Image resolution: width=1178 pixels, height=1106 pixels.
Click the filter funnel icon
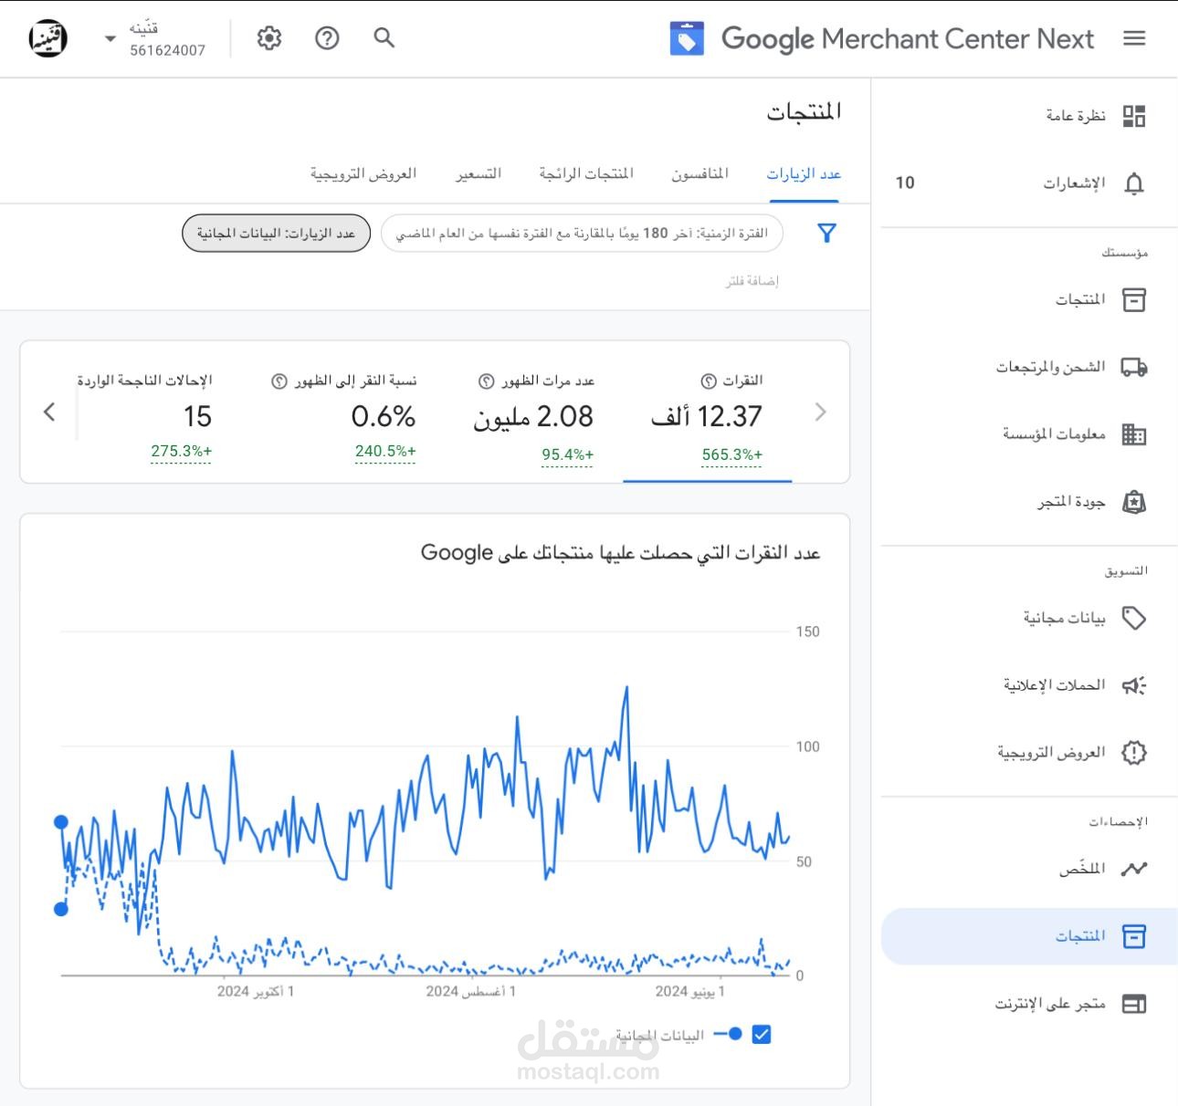(x=826, y=234)
